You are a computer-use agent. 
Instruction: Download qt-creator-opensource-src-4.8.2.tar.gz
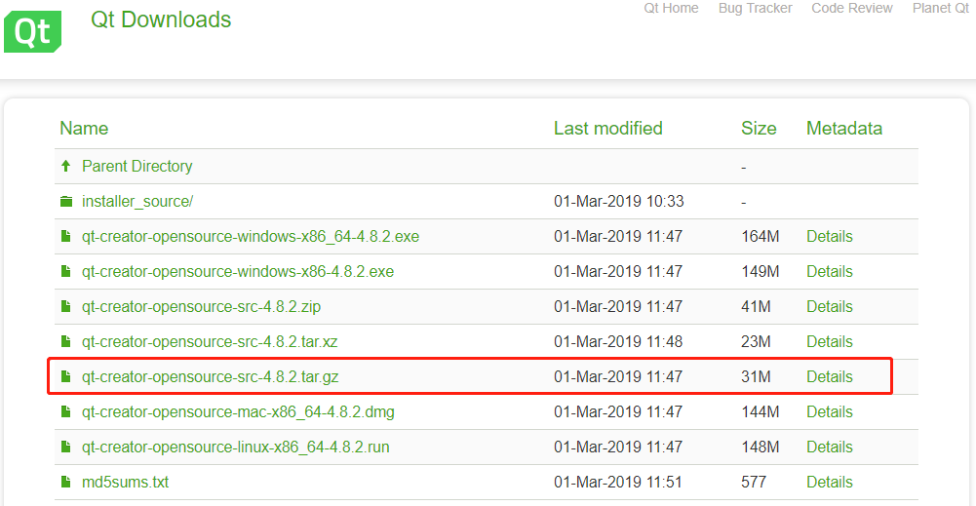[x=211, y=376]
